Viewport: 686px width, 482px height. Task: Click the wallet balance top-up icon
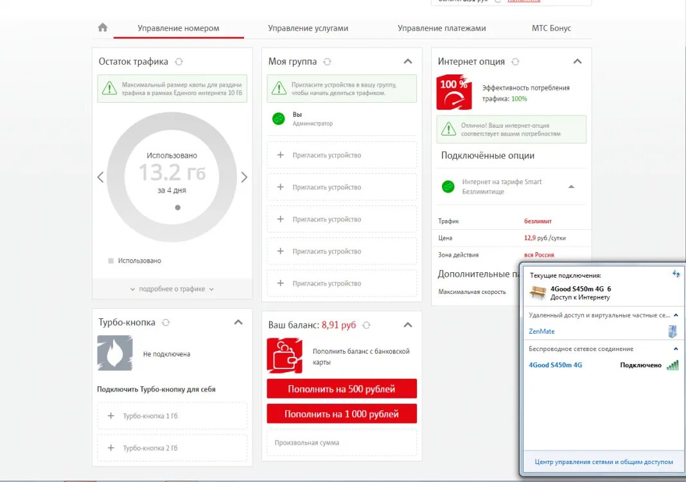[x=285, y=356]
